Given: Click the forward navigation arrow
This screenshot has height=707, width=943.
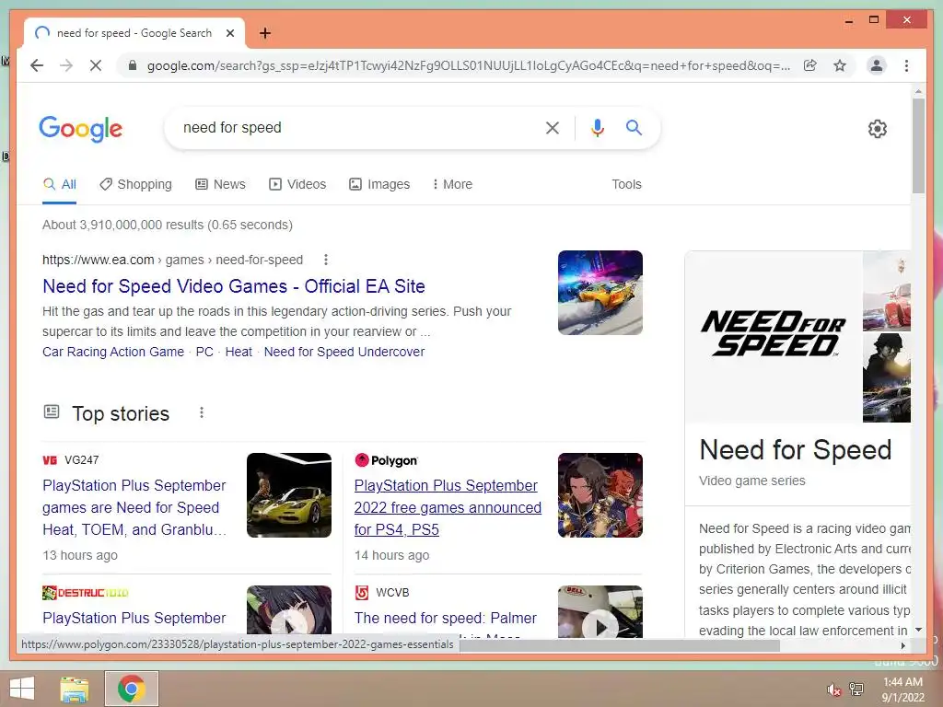Looking at the screenshot, I should point(66,65).
